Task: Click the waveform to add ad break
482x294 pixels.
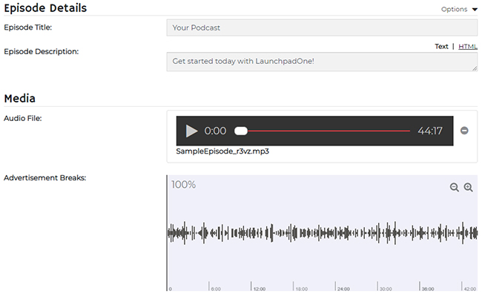Action: [322, 232]
